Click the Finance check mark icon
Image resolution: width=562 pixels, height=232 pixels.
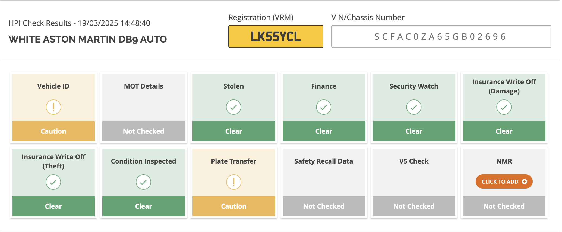tap(324, 107)
